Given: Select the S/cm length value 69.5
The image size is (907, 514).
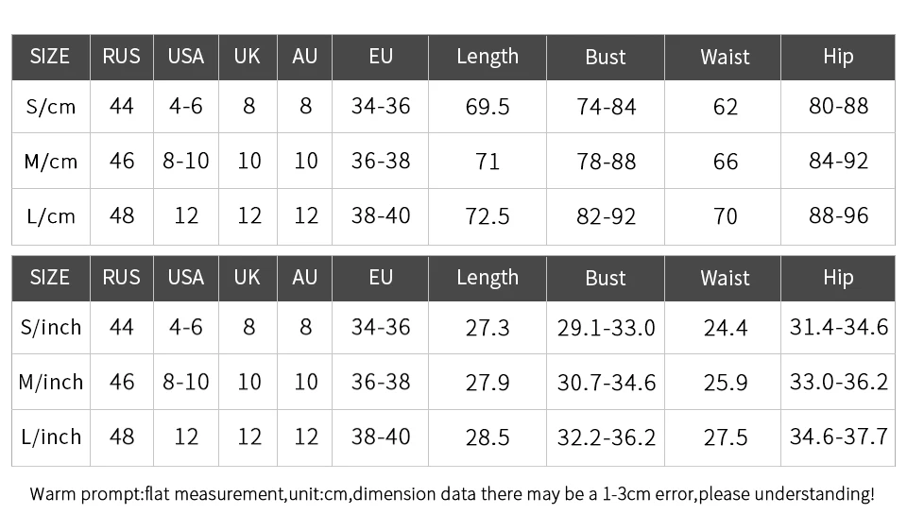Looking at the screenshot, I should 488,107.
